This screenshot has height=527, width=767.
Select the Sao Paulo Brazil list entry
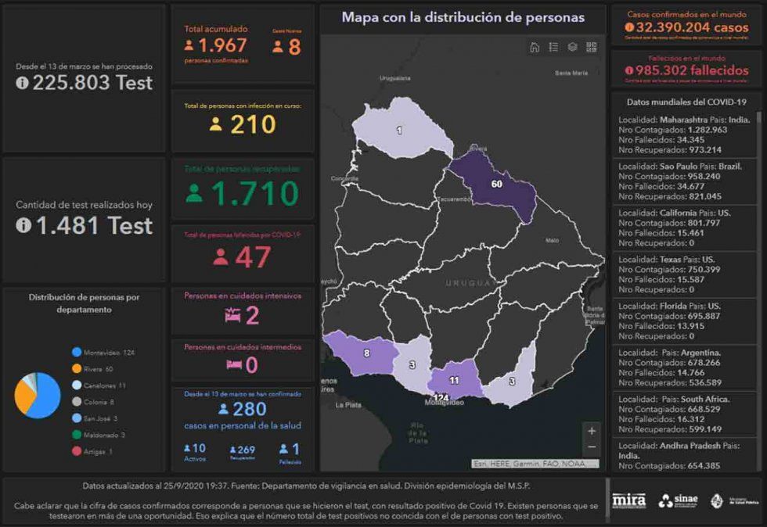(683, 181)
